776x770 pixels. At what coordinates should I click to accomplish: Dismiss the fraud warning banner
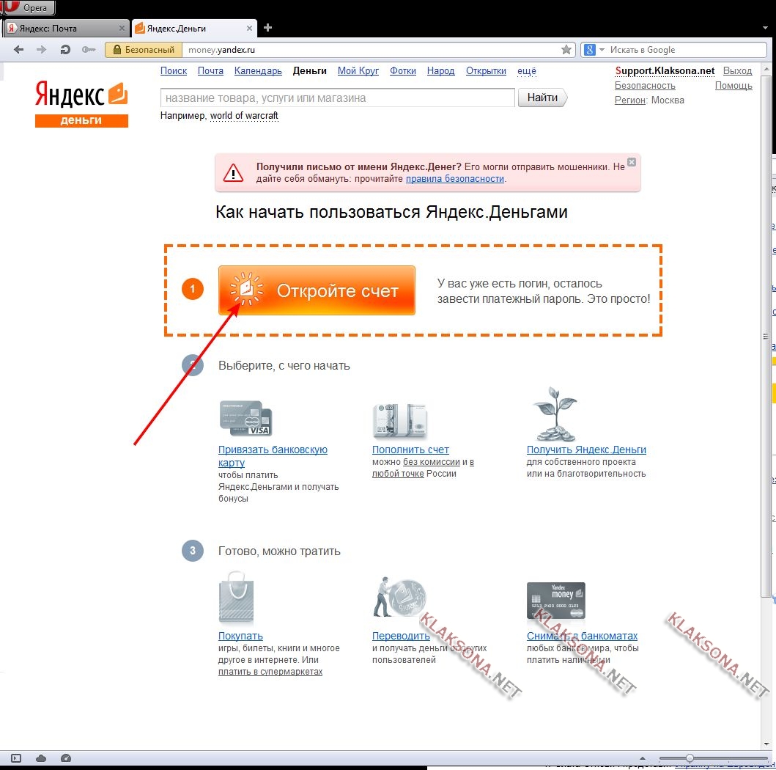(632, 162)
